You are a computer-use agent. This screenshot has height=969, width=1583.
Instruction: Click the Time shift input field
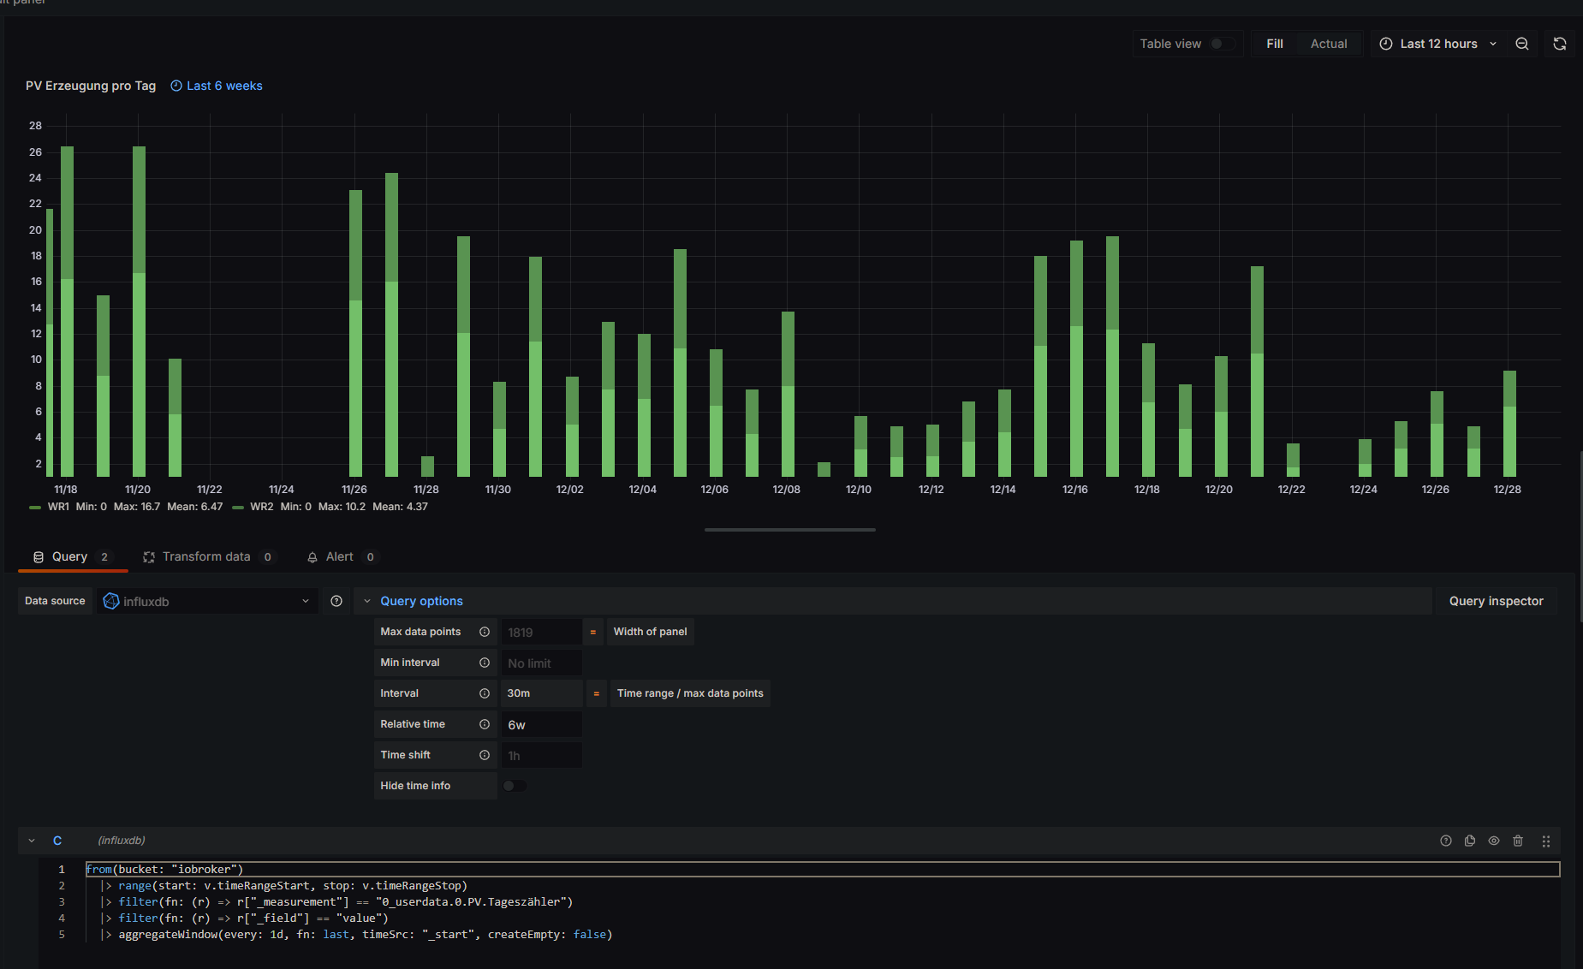click(541, 755)
